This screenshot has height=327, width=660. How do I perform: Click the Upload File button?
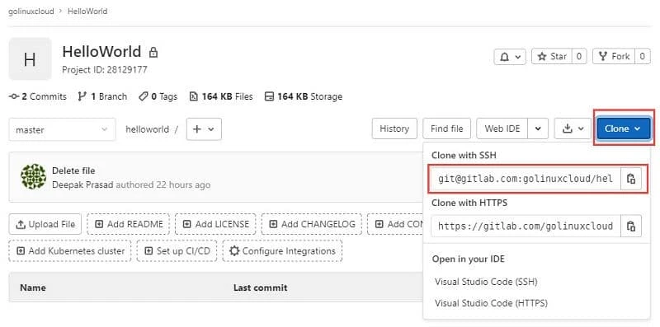[x=45, y=224]
